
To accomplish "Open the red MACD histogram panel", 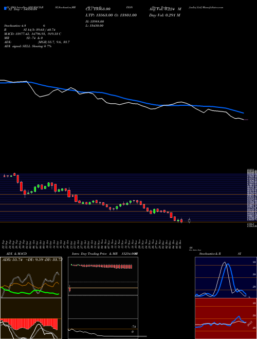I will point(31,318).
